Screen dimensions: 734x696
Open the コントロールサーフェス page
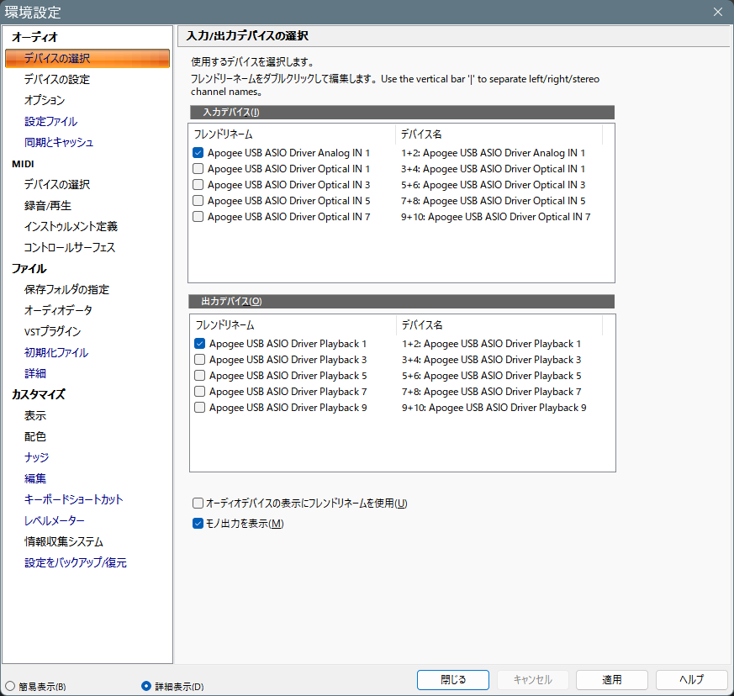(x=70, y=247)
